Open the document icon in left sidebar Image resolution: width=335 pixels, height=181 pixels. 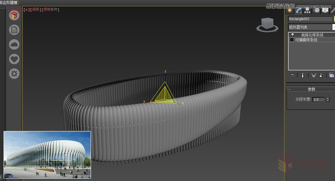[14, 30]
